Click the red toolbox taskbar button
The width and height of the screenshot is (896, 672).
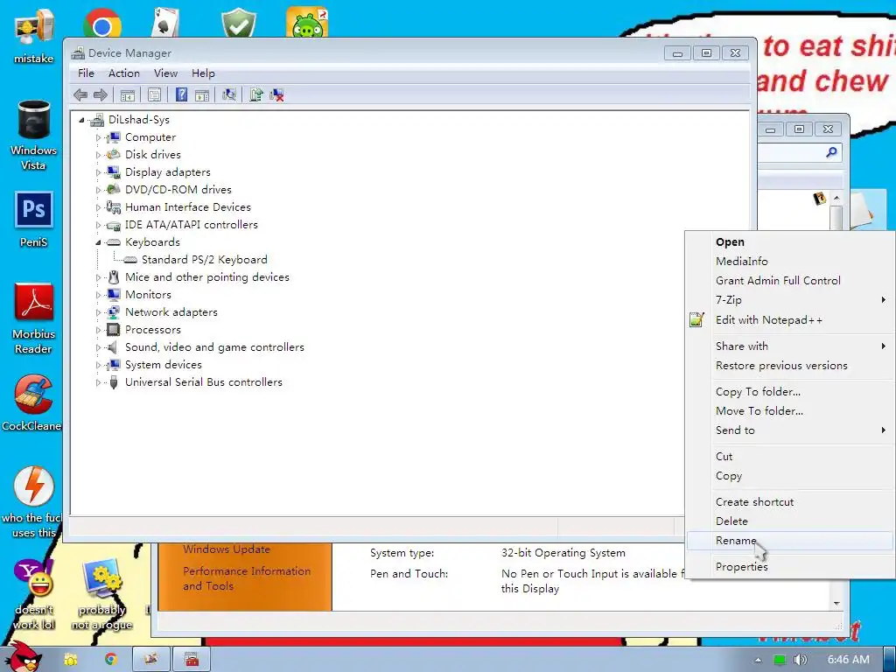point(192,660)
